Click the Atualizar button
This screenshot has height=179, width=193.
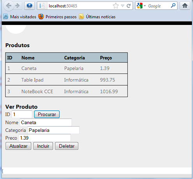18,146
